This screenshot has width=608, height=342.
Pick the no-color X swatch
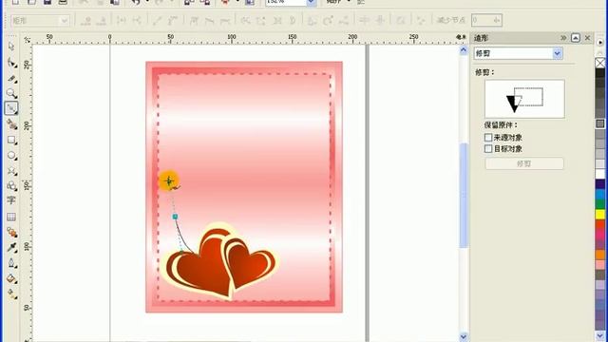click(x=600, y=63)
